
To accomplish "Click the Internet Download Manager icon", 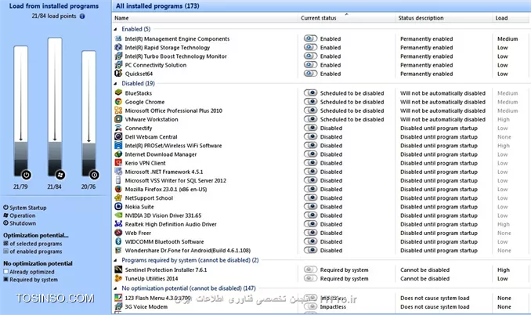I will pos(118,154).
